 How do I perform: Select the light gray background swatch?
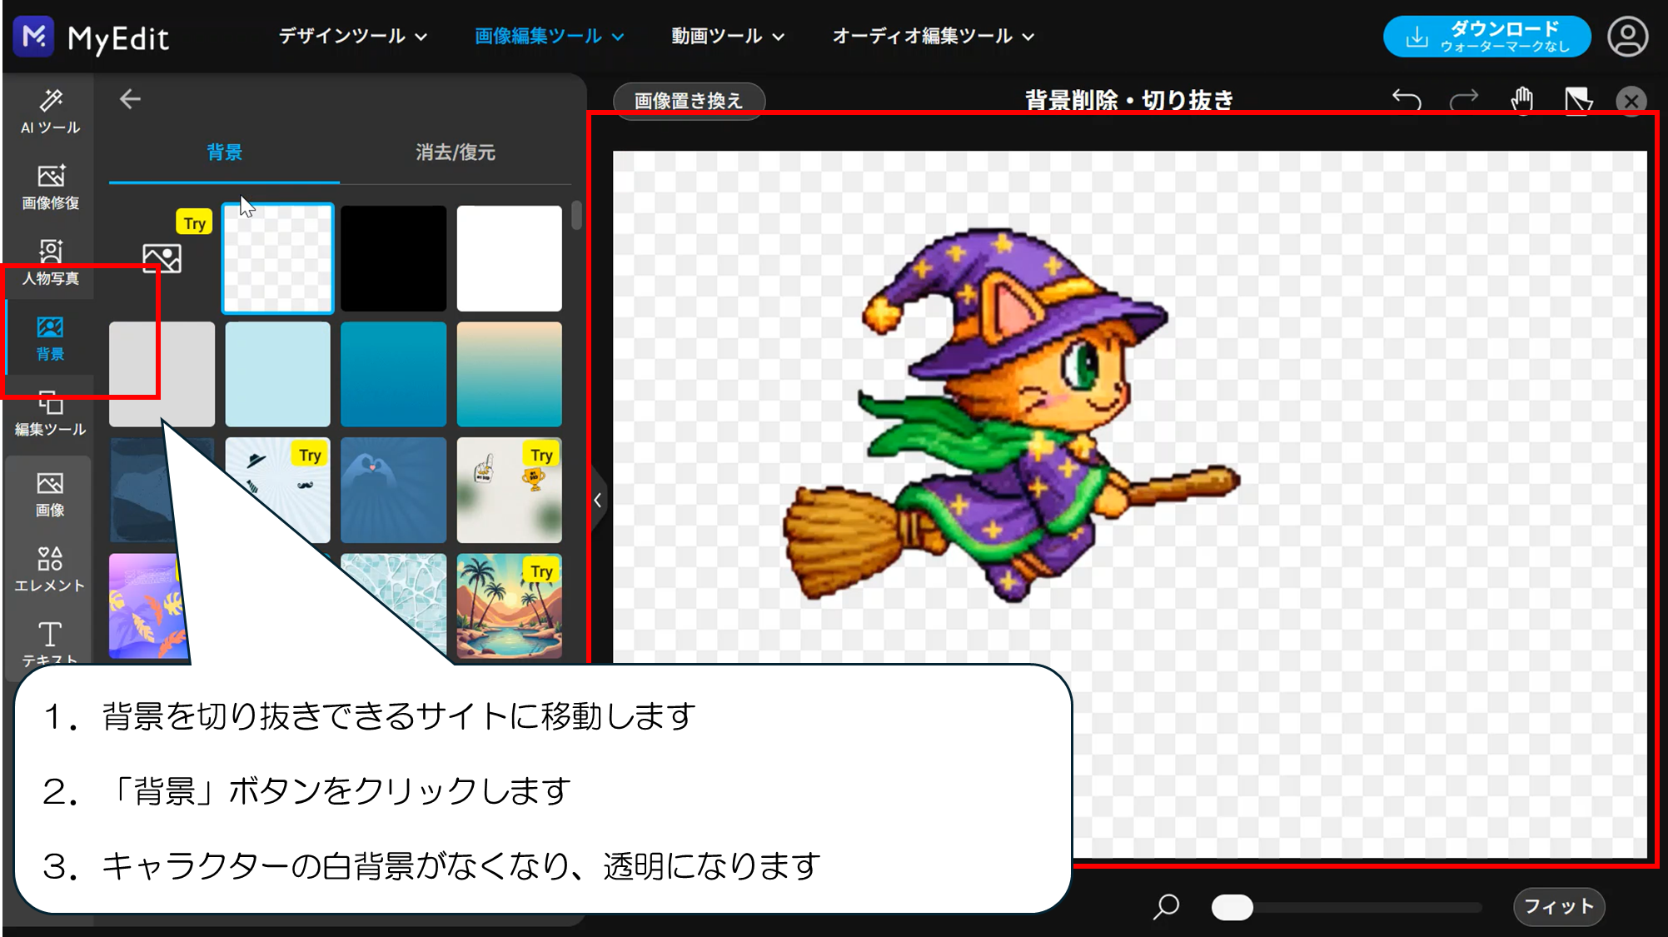[162, 374]
